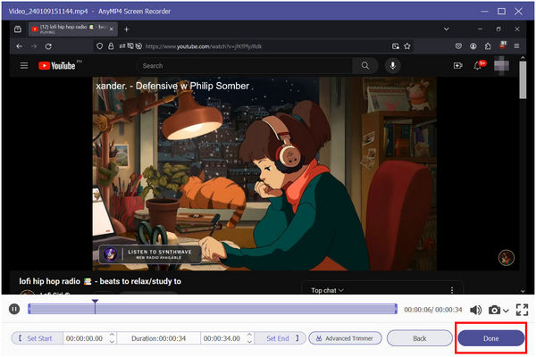Go forward in the browser
This screenshot has height=357, width=536.
click(x=34, y=46)
